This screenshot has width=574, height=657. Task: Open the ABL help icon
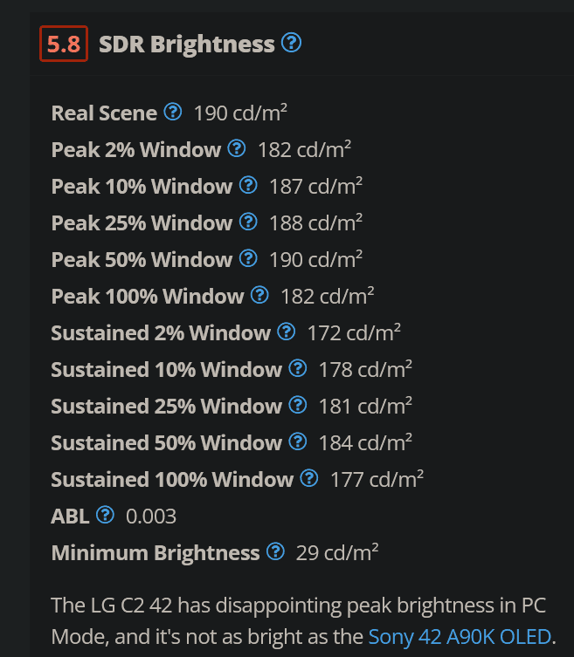point(106,515)
